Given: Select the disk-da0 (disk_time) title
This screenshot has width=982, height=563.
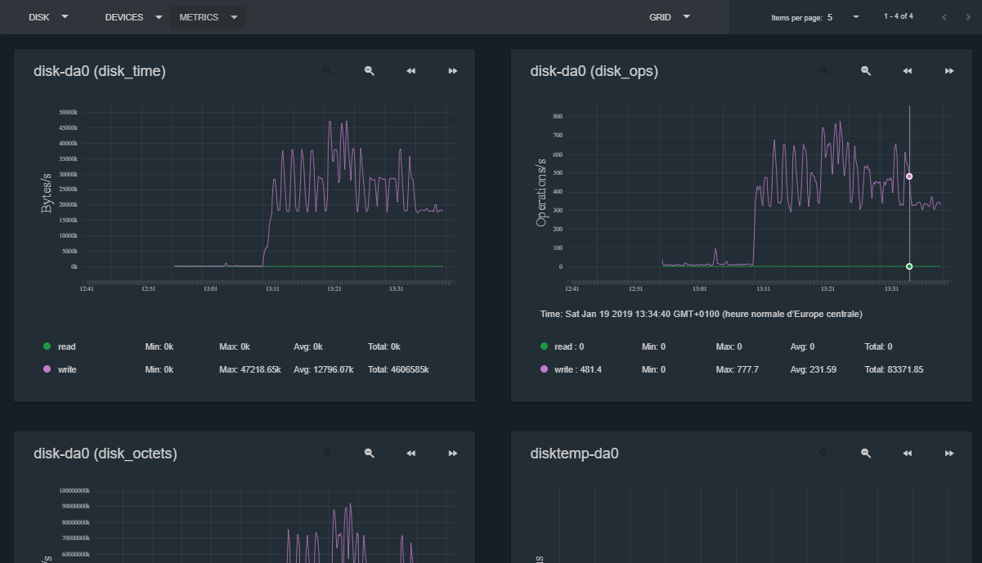Looking at the screenshot, I should pyautogui.click(x=100, y=71).
